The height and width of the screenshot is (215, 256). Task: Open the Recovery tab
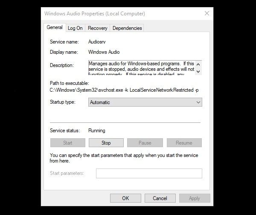[97, 28]
